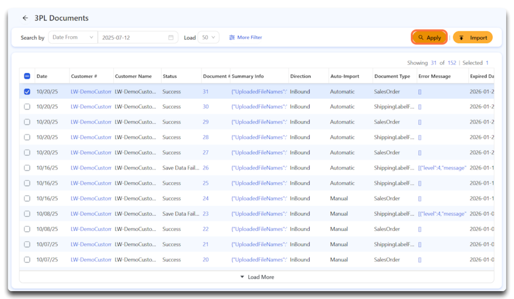Uncheck the checkbox for document 31 row

pyautogui.click(x=27, y=92)
